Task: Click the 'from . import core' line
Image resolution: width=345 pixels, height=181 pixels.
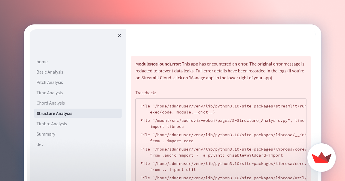Action: [172, 141]
